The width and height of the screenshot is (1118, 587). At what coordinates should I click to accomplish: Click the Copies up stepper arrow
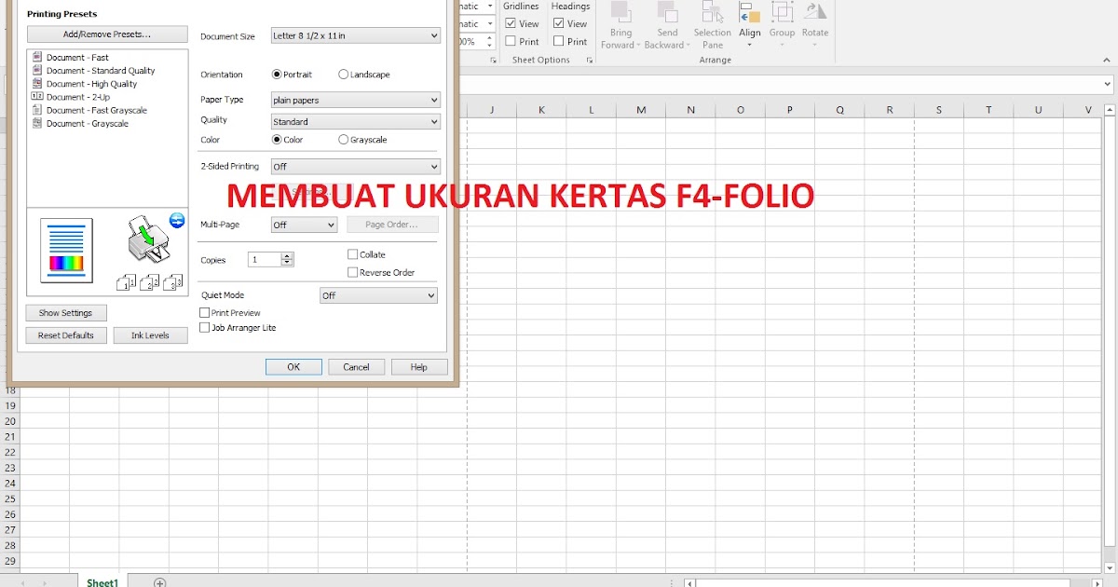pos(287,255)
